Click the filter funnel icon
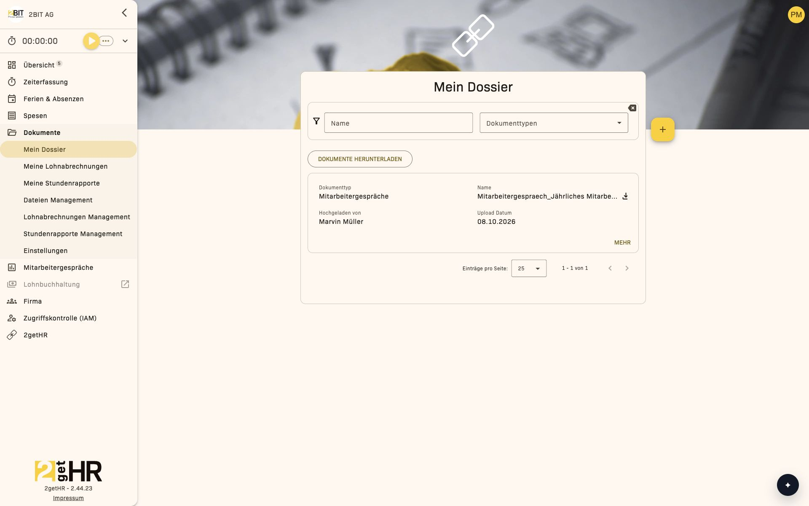The height and width of the screenshot is (506, 809). pos(316,121)
